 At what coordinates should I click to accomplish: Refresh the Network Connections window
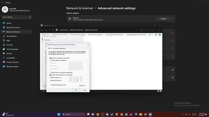coord(141,30)
